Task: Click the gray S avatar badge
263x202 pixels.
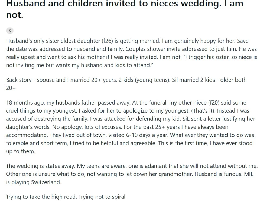Action: (x=10, y=31)
